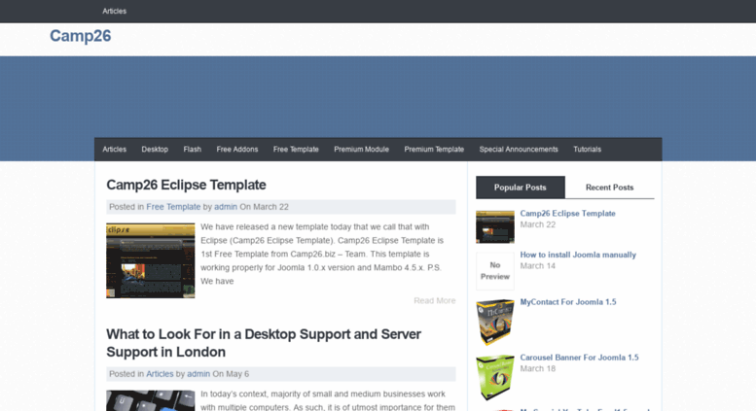
Task: Open keyboard thumbnail of Desktop Support post
Action: [151, 400]
